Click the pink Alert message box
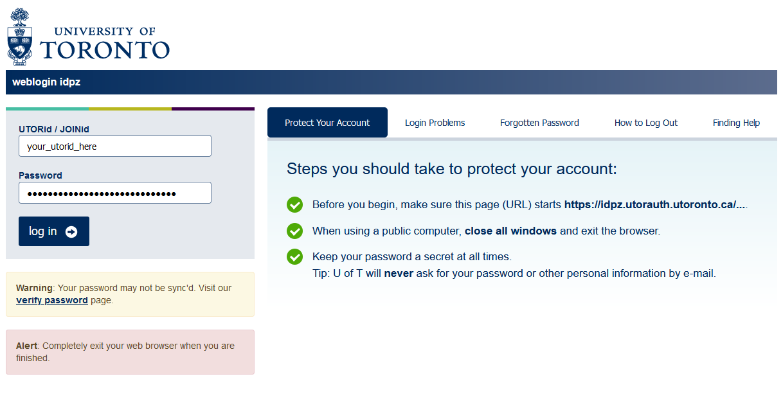This screenshot has width=783, height=399. (x=130, y=352)
